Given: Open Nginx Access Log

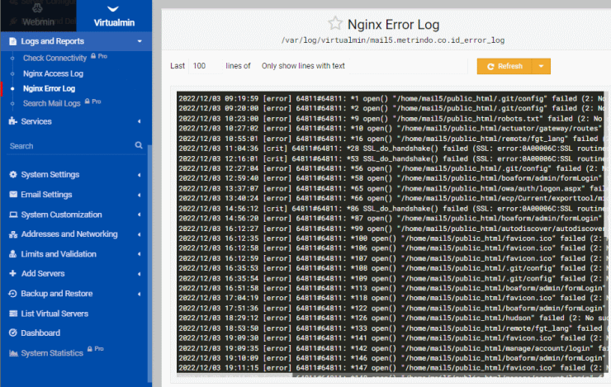Looking at the screenshot, I should [53, 73].
